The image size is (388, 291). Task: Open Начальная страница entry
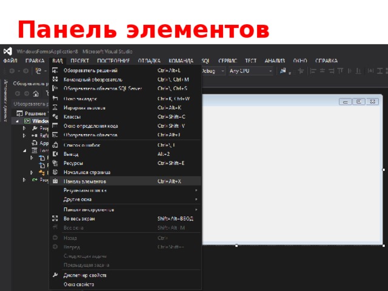[125, 172]
